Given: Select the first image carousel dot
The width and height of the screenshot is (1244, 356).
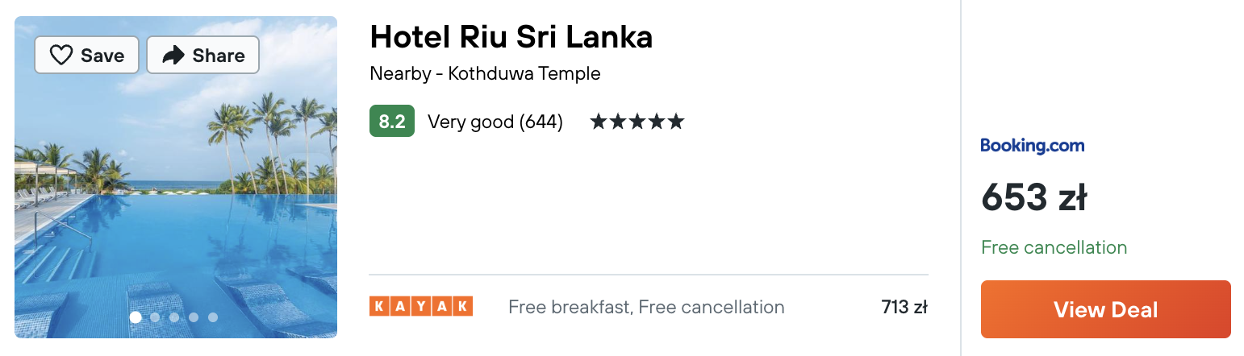Looking at the screenshot, I should tap(136, 317).
